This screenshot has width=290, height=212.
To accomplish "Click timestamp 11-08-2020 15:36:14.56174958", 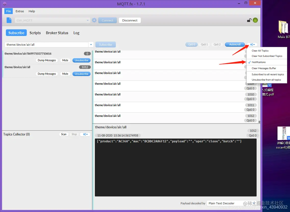I will click(x=118, y=135).
